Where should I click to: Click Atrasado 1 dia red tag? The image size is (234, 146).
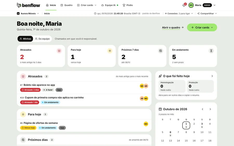(30, 102)
